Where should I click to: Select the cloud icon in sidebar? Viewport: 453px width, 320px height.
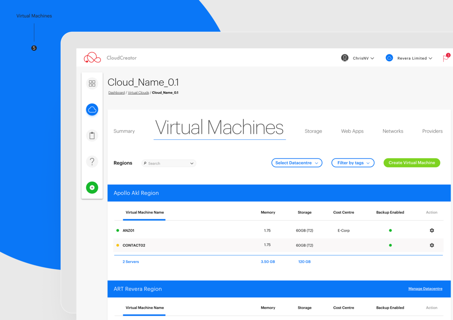coord(92,110)
